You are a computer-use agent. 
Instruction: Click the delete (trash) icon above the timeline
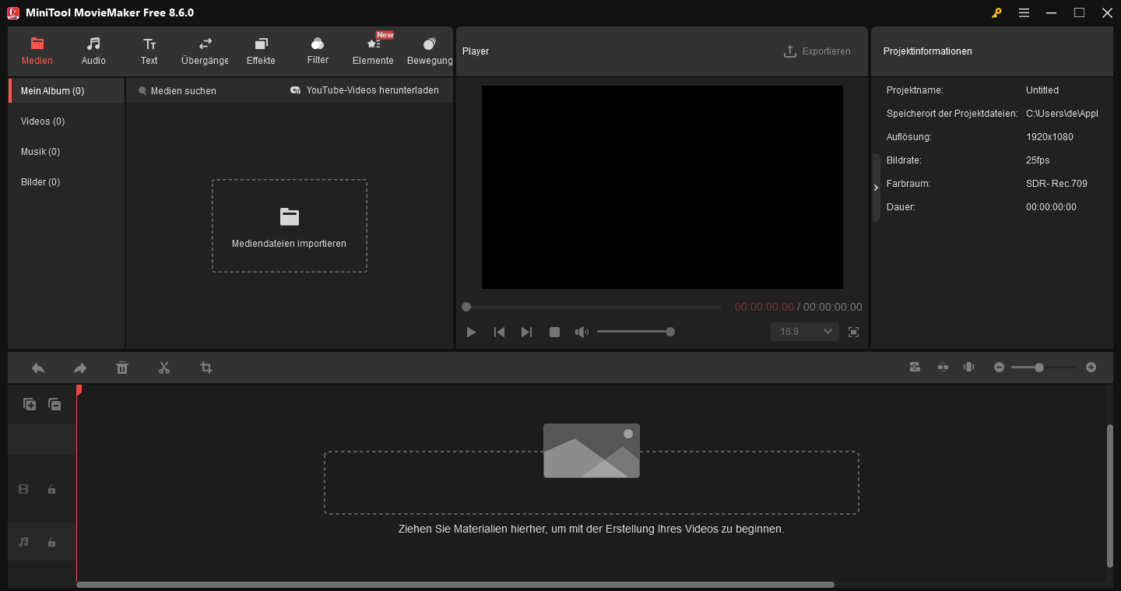click(x=122, y=367)
